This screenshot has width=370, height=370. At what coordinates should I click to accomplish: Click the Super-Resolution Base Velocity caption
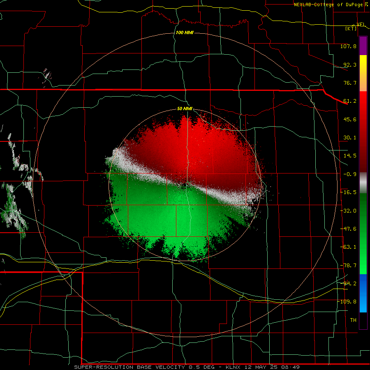point(187,367)
